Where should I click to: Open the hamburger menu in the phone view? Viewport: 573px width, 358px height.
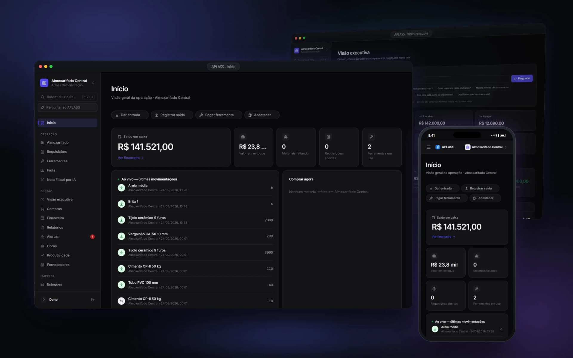point(429,147)
